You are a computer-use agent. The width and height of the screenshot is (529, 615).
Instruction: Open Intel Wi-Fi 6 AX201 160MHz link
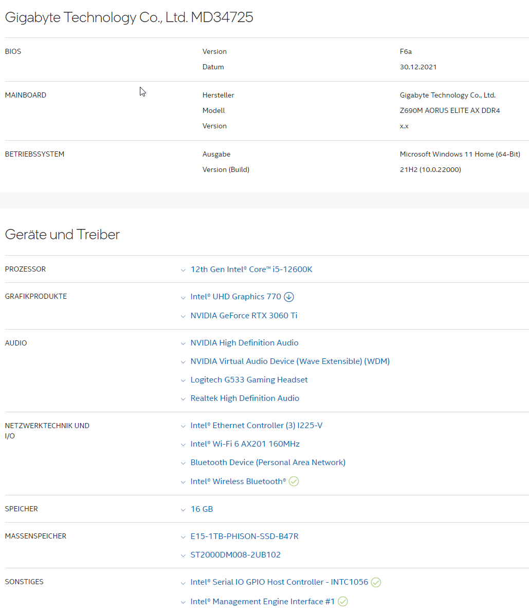click(245, 444)
